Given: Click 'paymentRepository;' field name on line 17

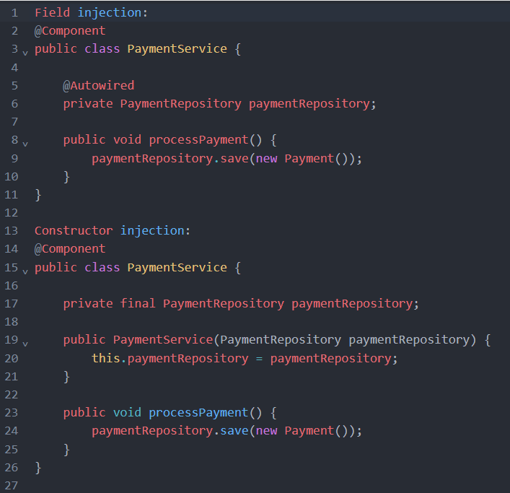Looking at the screenshot, I should [355, 304].
